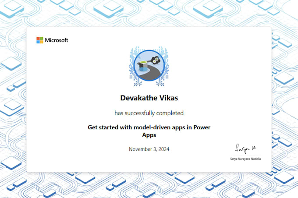Viewport: 298px width, 198px height.
Task: Click the handwritten signature
Action: click(245, 148)
